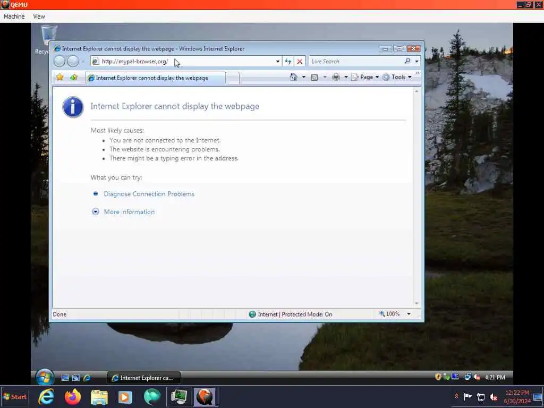Expand hidden host tray icons chevron
Image resolution: width=544 pixels, height=408 pixels.
tap(456, 396)
